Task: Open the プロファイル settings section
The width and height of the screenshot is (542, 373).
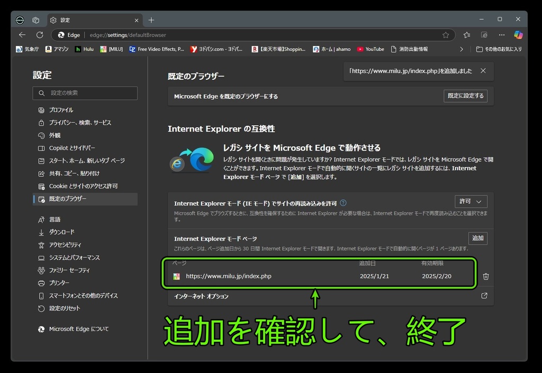Action: (x=85, y=110)
